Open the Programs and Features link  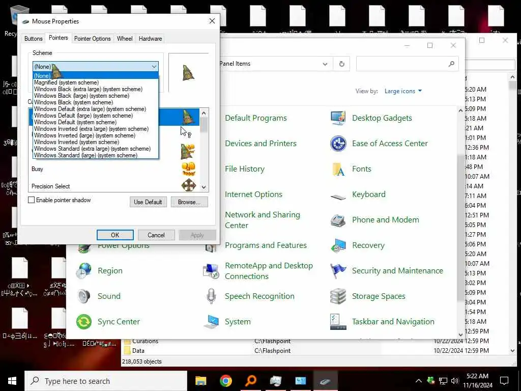point(266,245)
